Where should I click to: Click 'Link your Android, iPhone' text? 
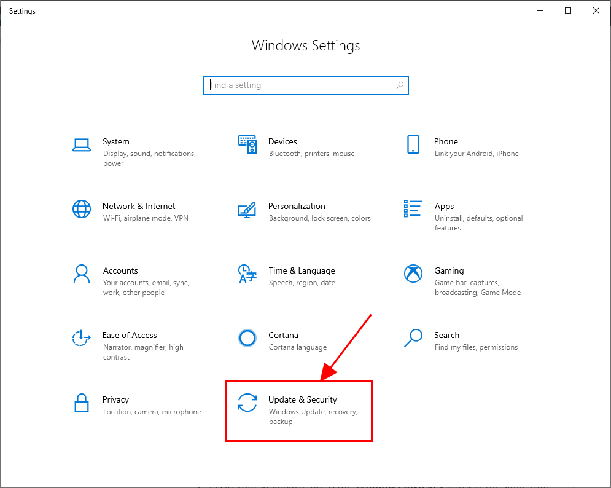[477, 154]
